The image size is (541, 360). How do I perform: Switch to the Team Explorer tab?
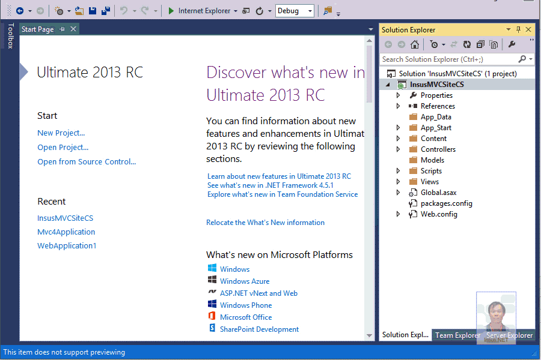(x=457, y=335)
